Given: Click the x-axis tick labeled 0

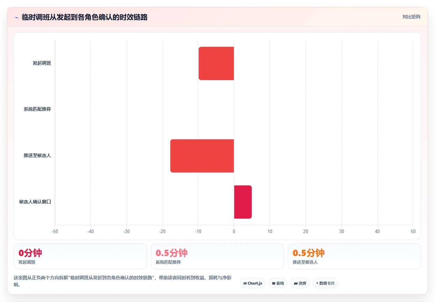Looking at the screenshot, I should [x=234, y=232].
